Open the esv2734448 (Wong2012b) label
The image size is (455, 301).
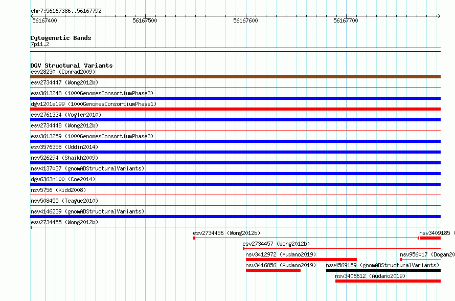tap(64, 125)
